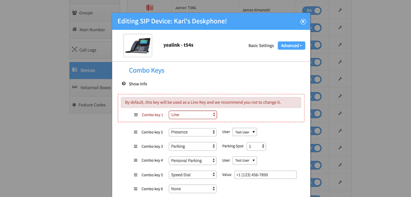Click drag handle icon beside Combo key 3
The image size is (411, 197).
pyautogui.click(x=135, y=146)
